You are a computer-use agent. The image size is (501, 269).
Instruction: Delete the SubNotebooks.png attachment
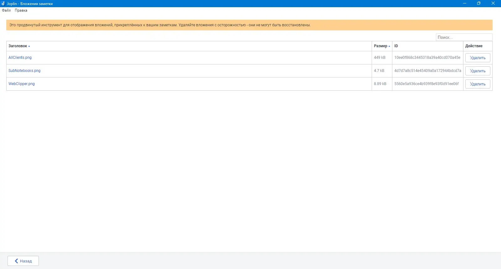click(478, 71)
